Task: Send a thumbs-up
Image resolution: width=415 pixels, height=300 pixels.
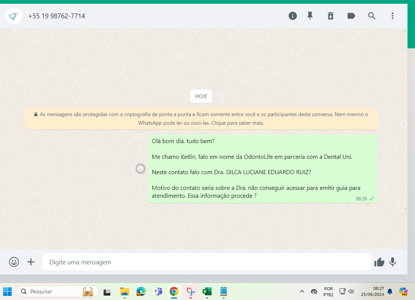Action: 379,262
